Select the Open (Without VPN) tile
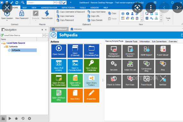 coord(59,96)
